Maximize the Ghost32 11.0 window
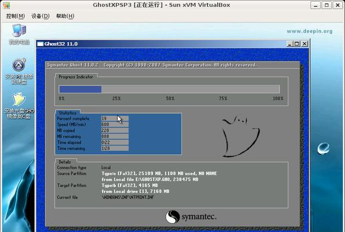Screen dimensions: 345x232 point(297,44)
